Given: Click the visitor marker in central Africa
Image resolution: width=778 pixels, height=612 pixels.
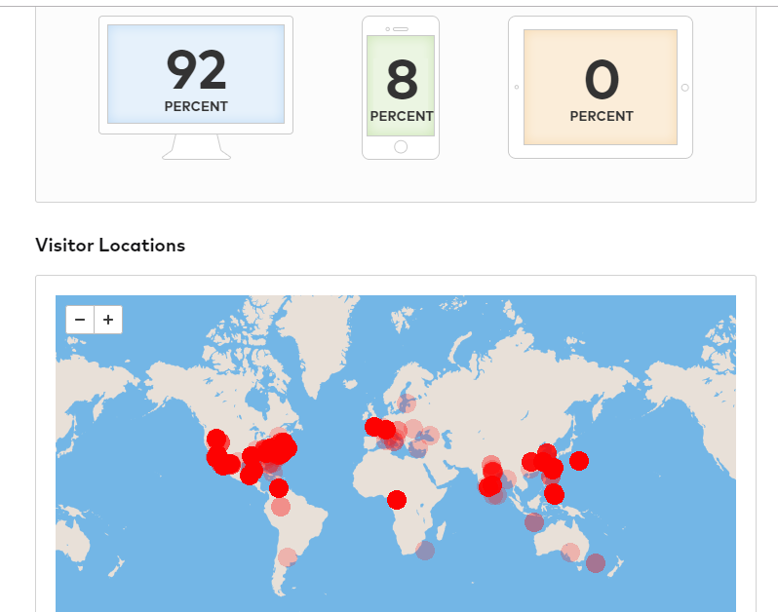Looking at the screenshot, I should pyautogui.click(x=397, y=499).
